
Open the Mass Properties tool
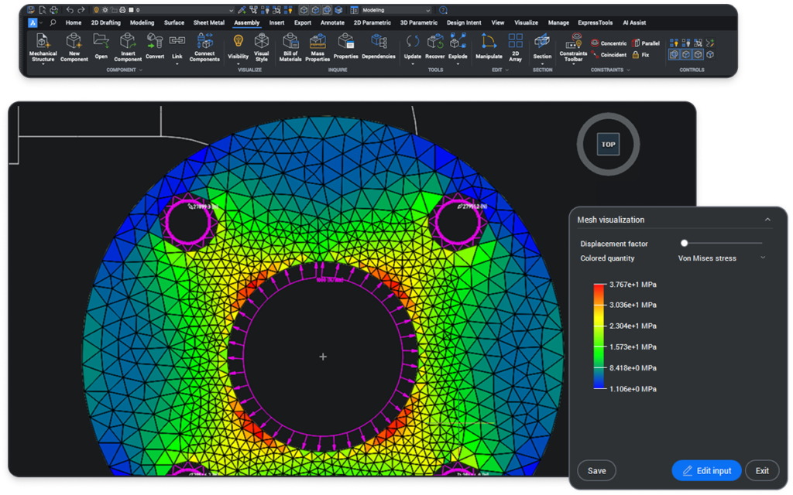pos(317,48)
